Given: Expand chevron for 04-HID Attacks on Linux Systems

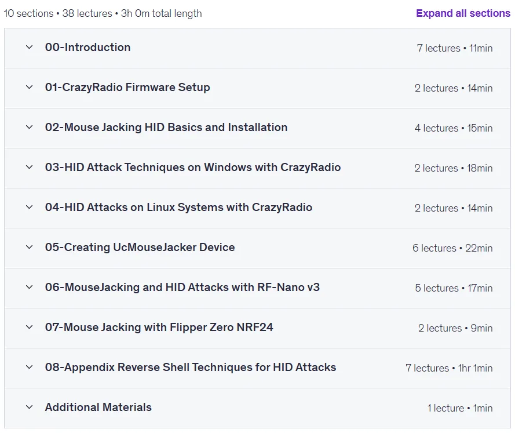Looking at the screenshot, I should click(x=29, y=208).
